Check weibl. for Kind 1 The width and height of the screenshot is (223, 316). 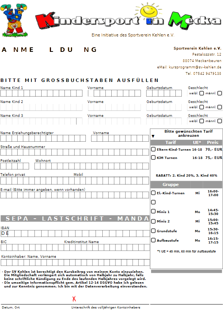[x=202, y=93]
